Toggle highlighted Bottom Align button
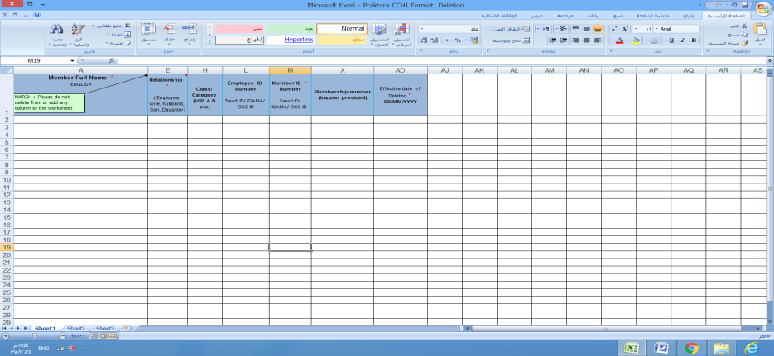 coord(598,29)
